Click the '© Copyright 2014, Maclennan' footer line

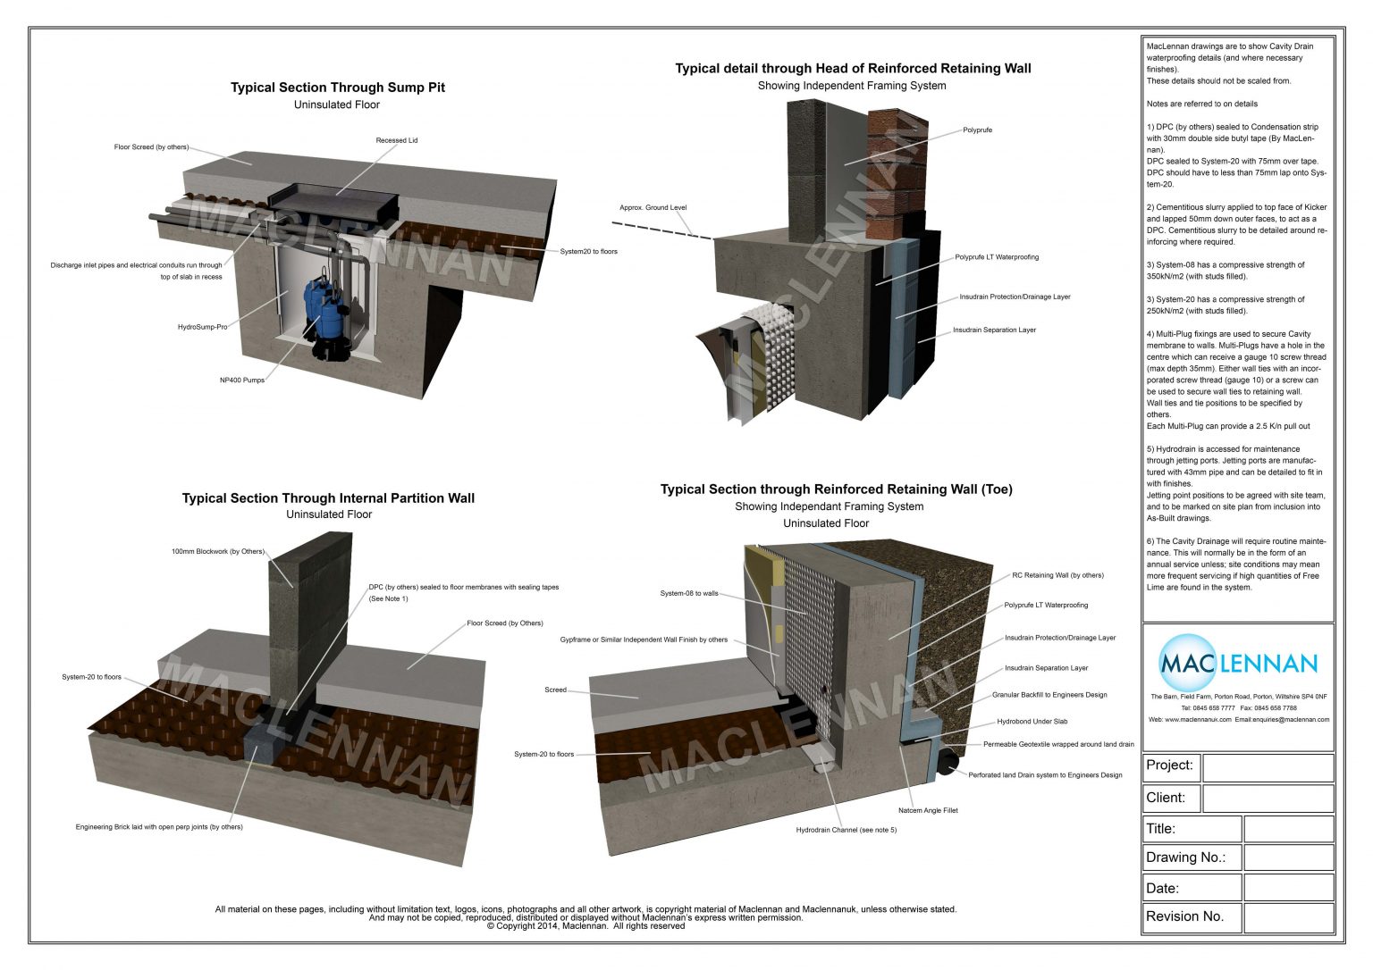coord(585,926)
